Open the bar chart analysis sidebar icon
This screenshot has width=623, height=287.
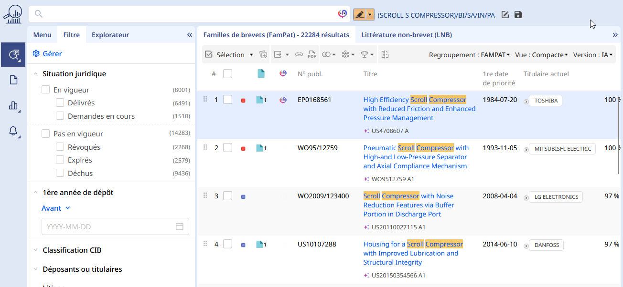point(13,106)
